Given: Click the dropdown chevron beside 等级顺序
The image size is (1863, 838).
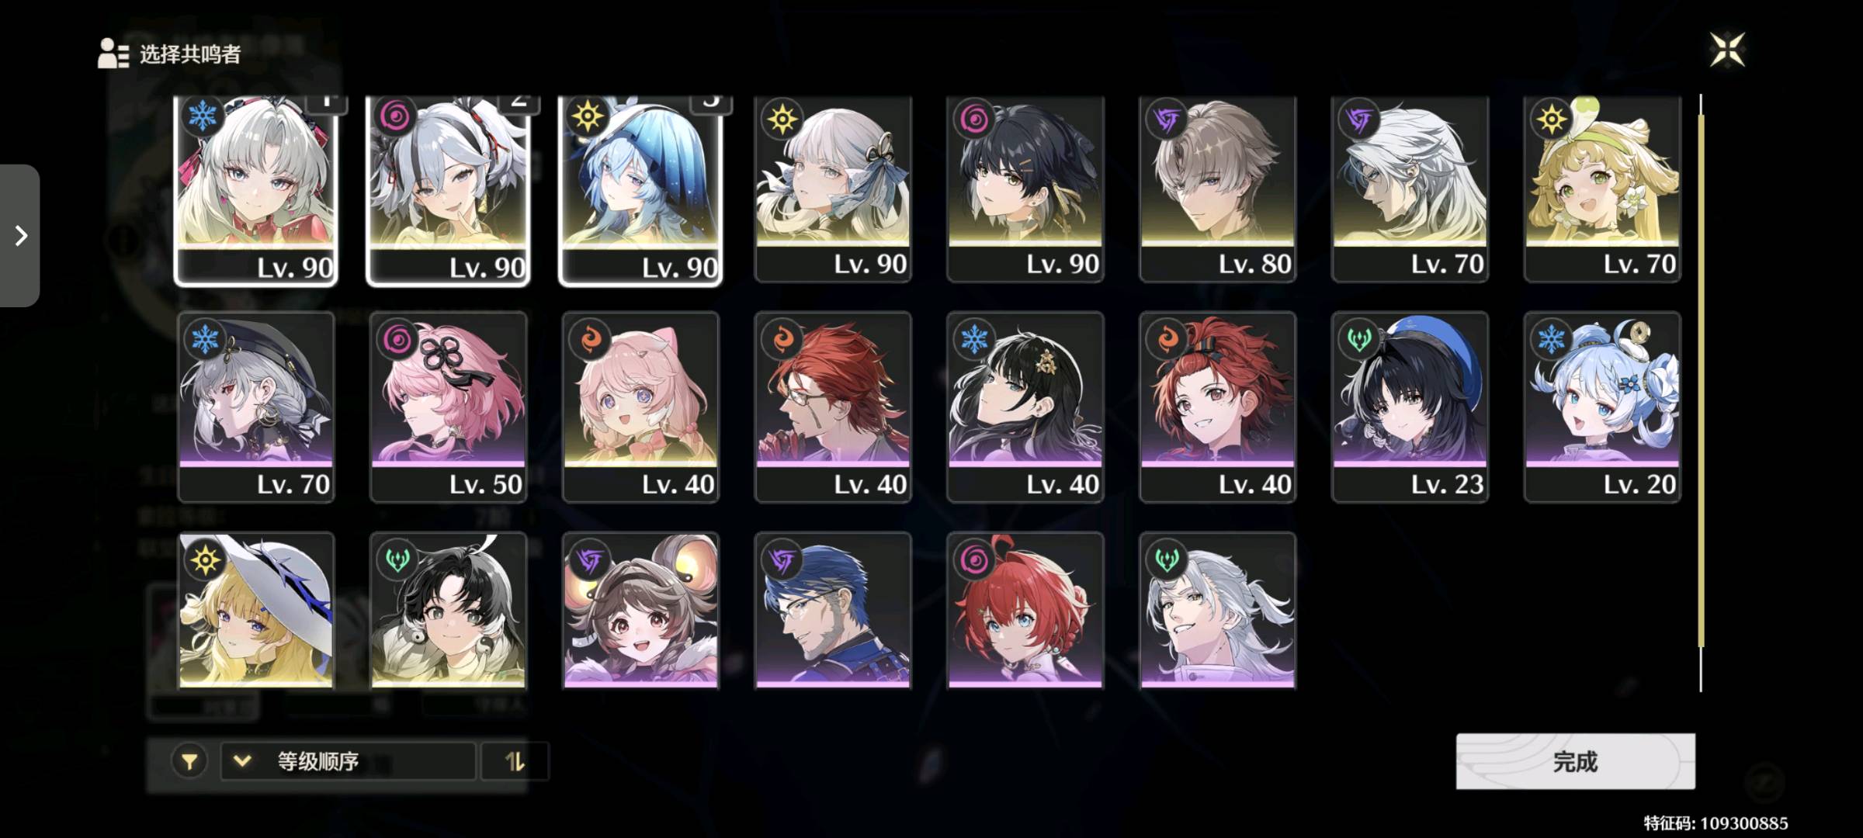Looking at the screenshot, I should [x=242, y=761].
